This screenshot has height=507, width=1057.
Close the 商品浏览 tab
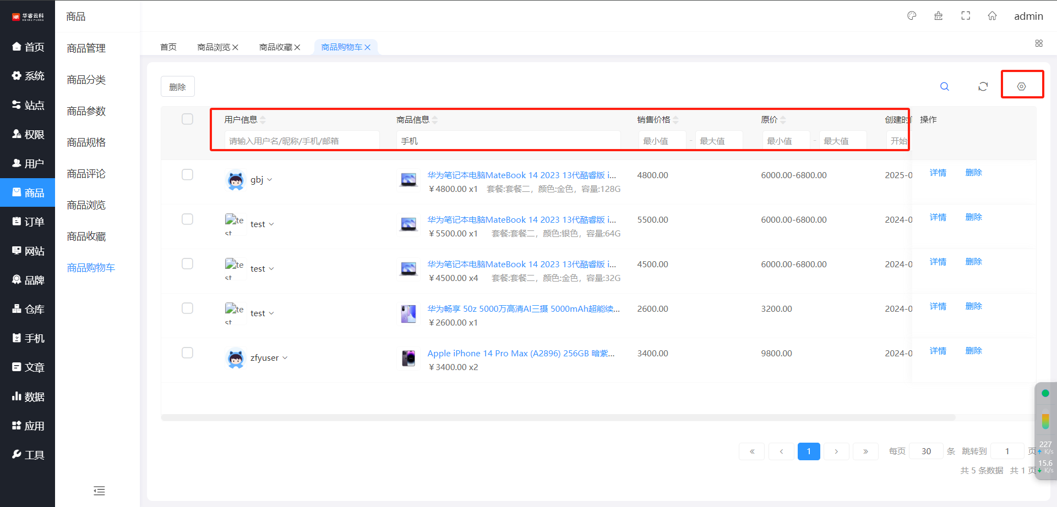[x=236, y=47]
